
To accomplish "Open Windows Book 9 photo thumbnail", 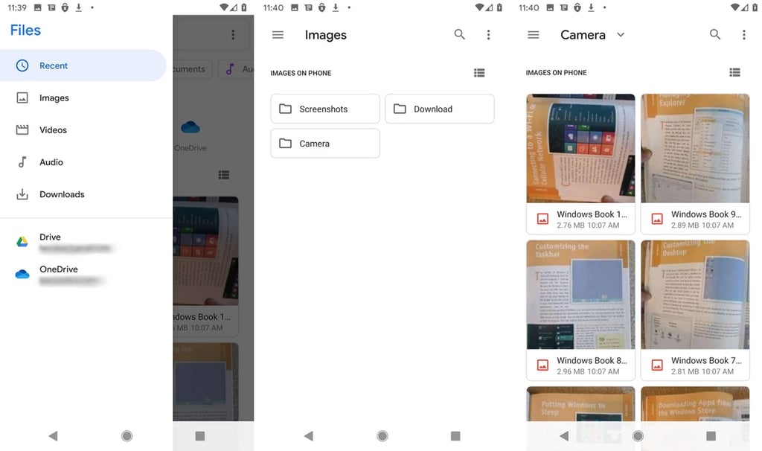I will pyautogui.click(x=695, y=148).
